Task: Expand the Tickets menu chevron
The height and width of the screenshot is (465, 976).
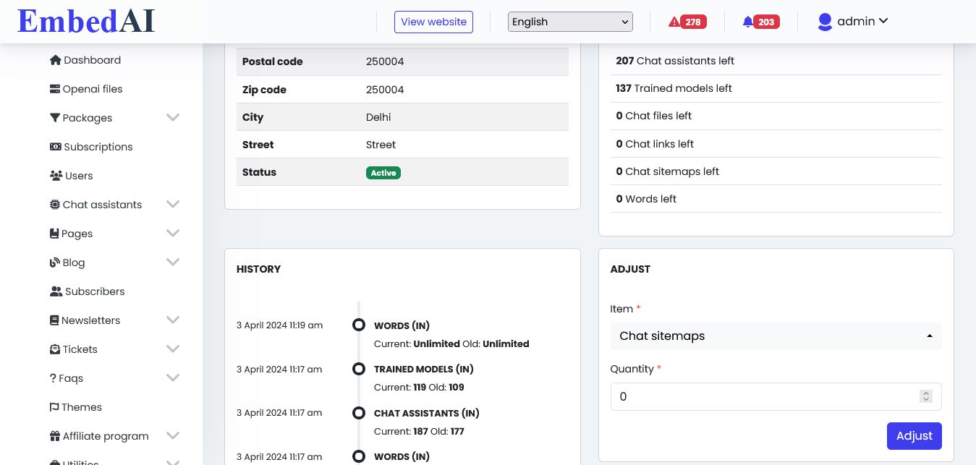Action: pyautogui.click(x=173, y=349)
